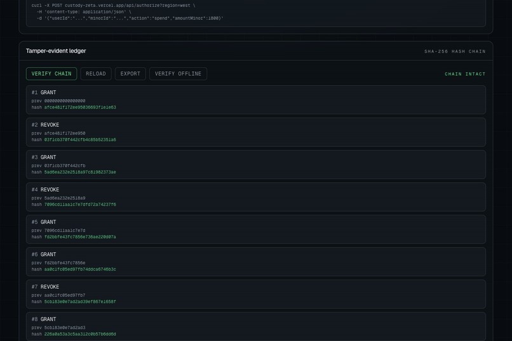
Task: Export the ledger via EXPORT button
Action: tap(130, 74)
